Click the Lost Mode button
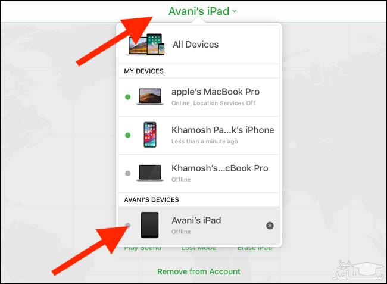 pos(199,248)
